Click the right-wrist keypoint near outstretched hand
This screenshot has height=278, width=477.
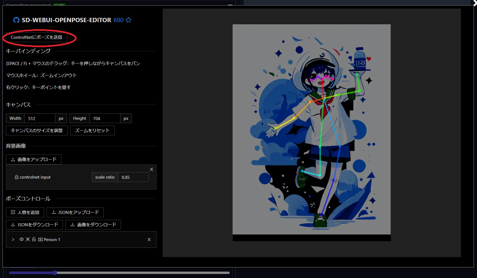pos(275,128)
